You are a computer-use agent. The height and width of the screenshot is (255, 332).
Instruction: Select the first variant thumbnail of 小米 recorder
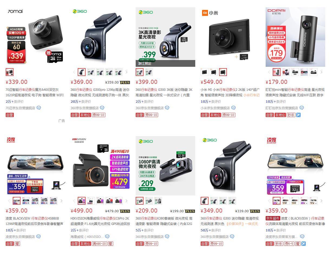[x=204, y=72]
